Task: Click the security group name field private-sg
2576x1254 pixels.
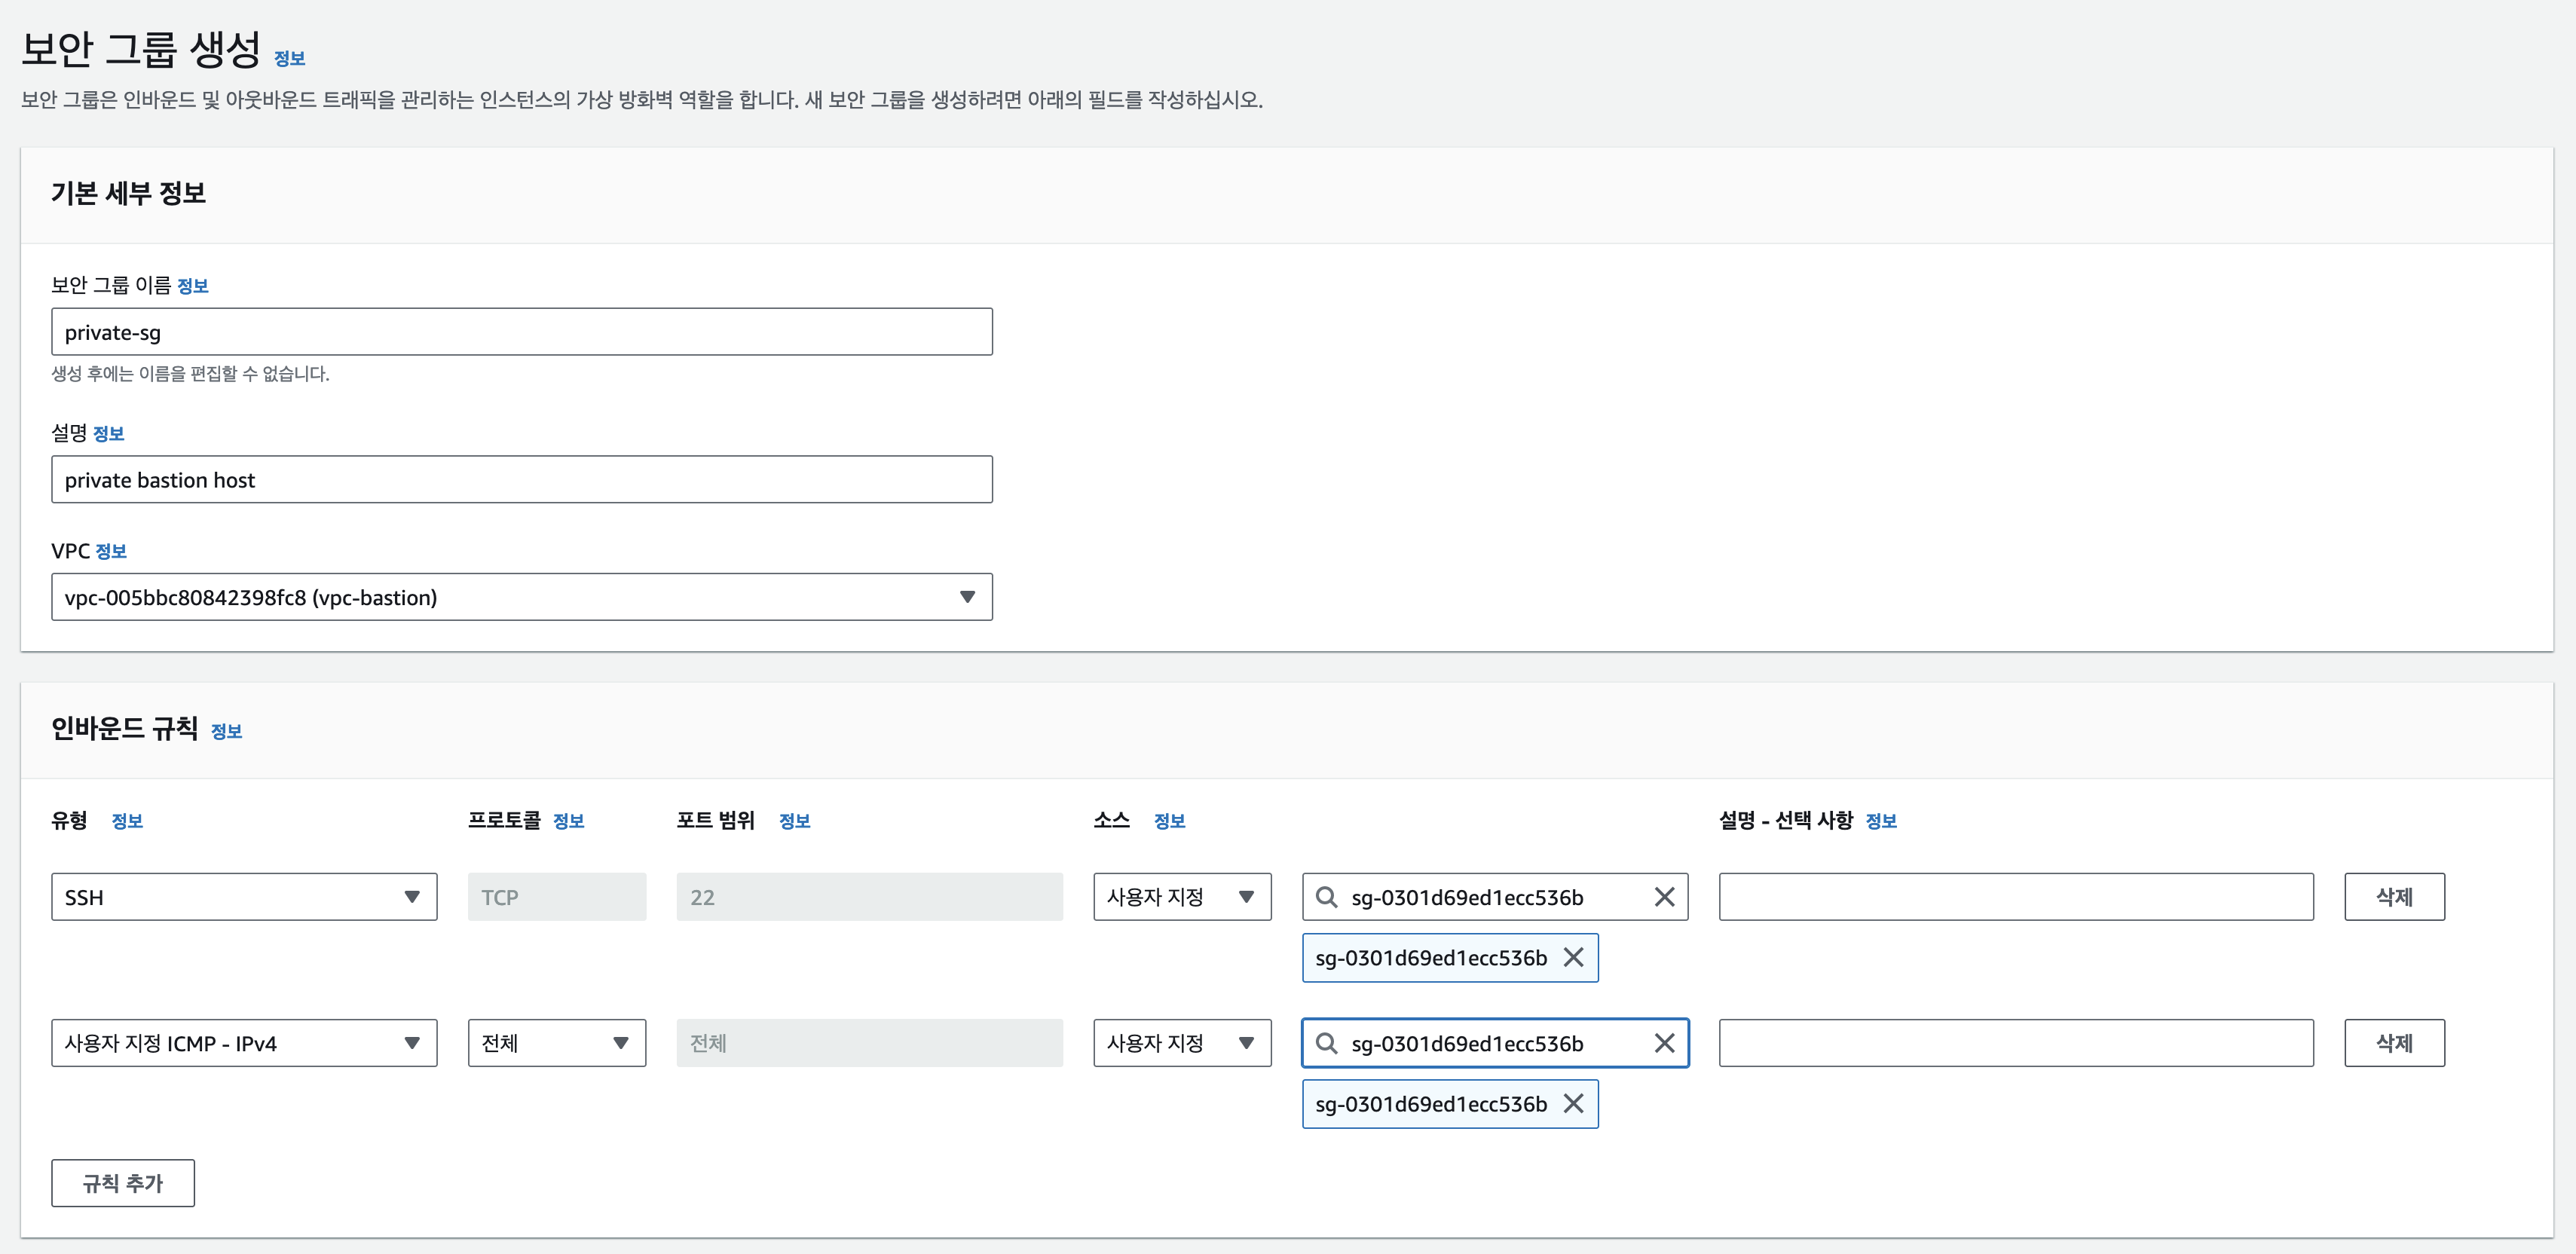Action: (x=521, y=332)
